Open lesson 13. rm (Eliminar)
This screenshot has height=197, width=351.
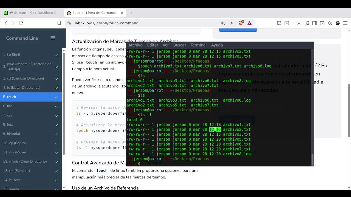coord(31,171)
